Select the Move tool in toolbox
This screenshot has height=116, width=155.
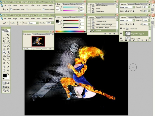pos(8,35)
